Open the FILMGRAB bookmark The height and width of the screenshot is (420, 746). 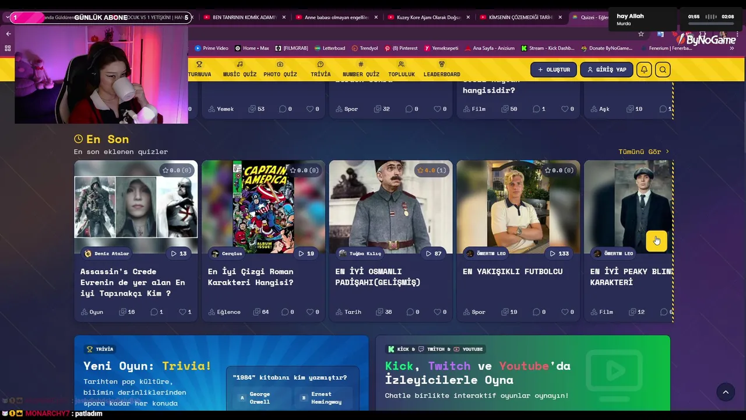click(x=291, y=48)
